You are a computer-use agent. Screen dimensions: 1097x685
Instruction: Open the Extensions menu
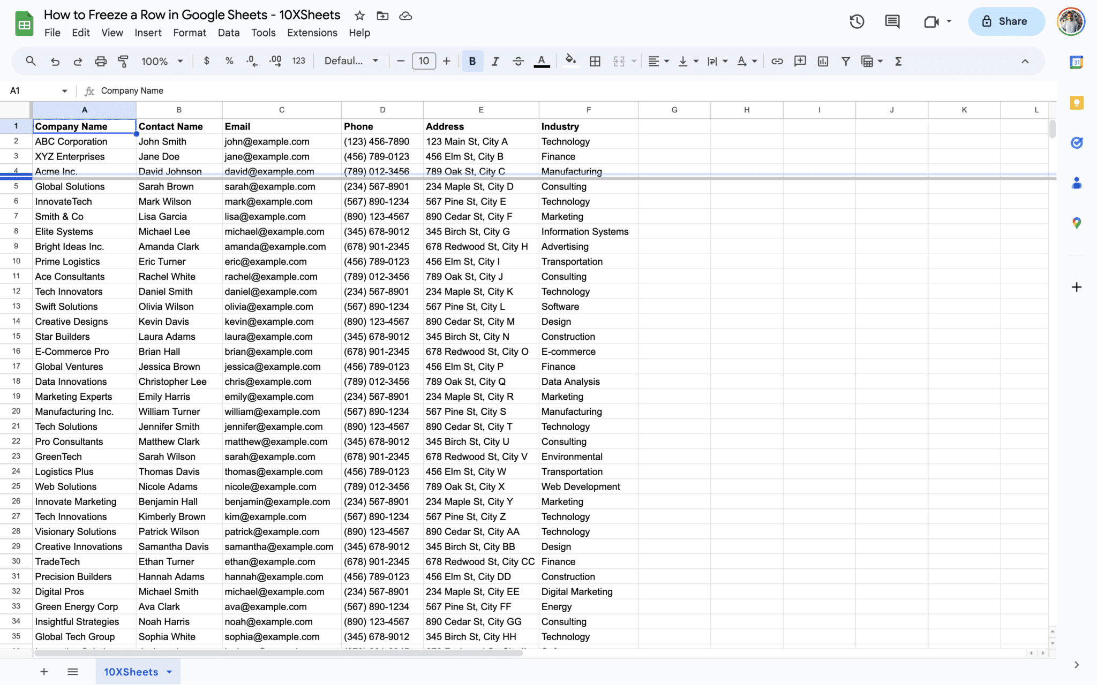(x=312, y=33)
